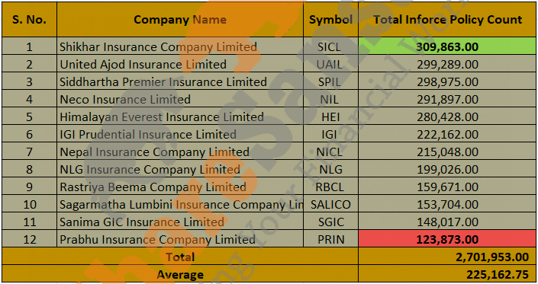Viewport: 538px width, 284px height.
Task: Click the 2,701,953.00 total value cell
Action: pyautogui.click(x=447, y=257)
